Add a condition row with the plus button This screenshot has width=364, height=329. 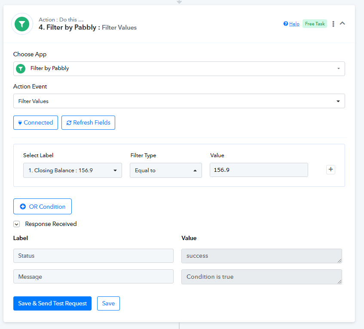(331, 169)
